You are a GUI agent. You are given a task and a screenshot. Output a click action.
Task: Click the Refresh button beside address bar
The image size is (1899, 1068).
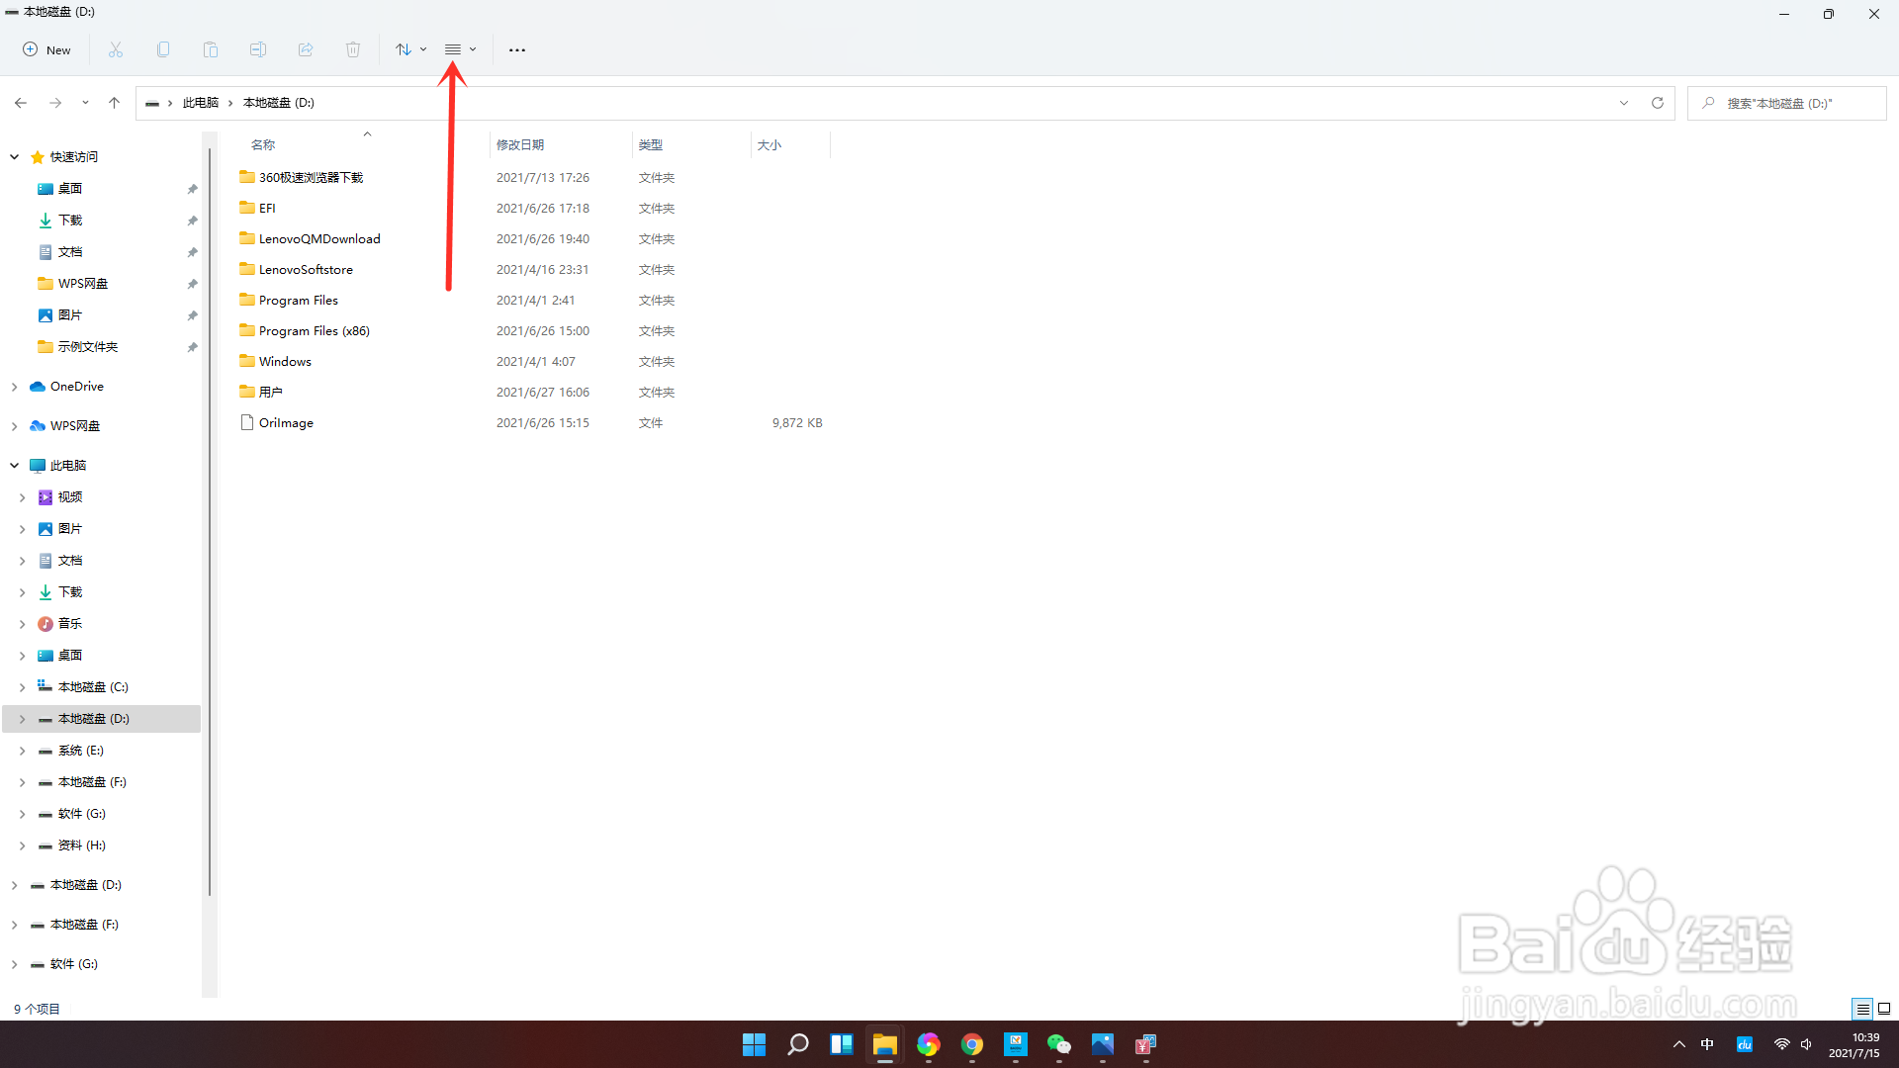click(x=1658, y=103)
